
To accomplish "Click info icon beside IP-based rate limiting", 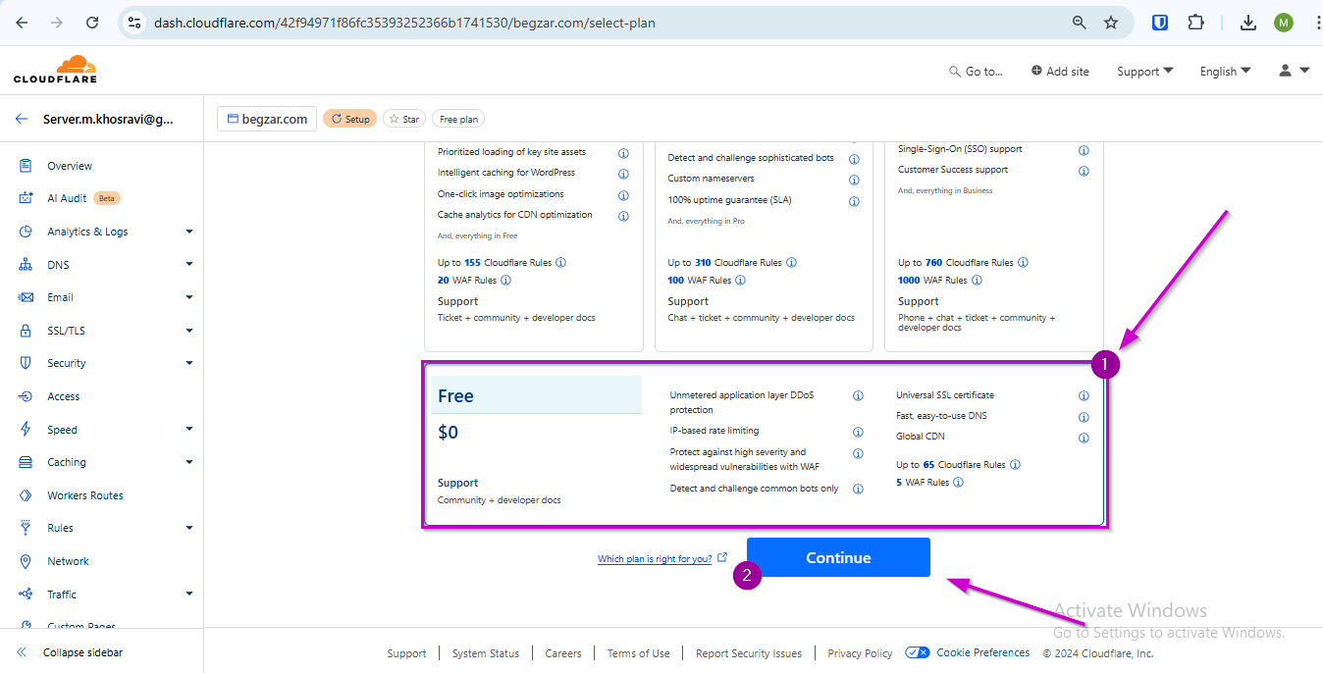I will [858, 432].
